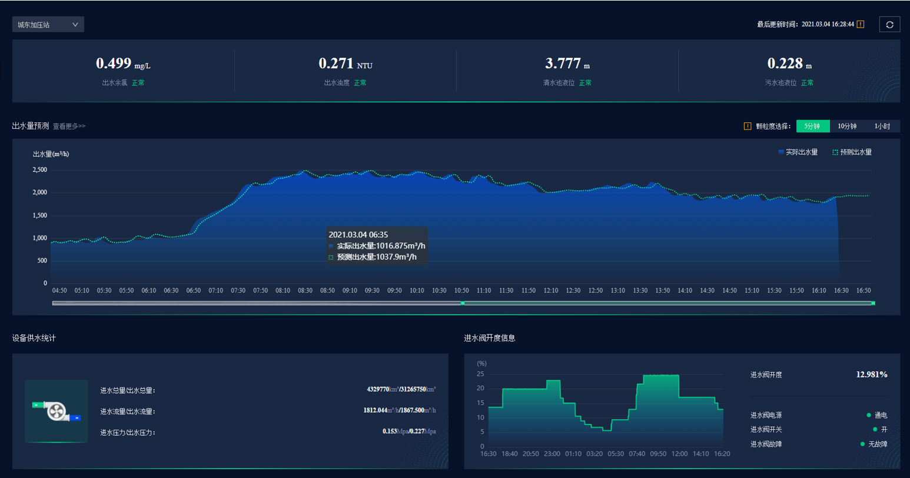910x478 pixels.
Task: Switch granularity to 10分钟
Action: (847, 126)
